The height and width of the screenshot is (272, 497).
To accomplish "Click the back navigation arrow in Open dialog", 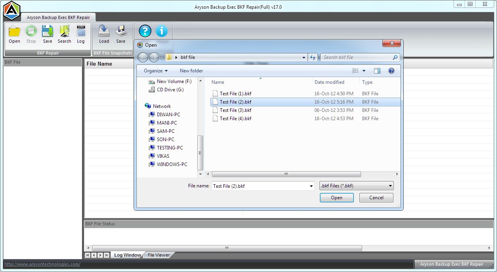I will (x=143, y=57).
